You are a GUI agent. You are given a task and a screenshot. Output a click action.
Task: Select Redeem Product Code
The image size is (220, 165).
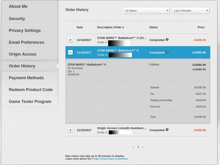tap(31, 90)
